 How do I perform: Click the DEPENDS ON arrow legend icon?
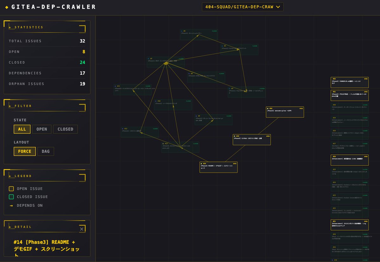point(11,206)
